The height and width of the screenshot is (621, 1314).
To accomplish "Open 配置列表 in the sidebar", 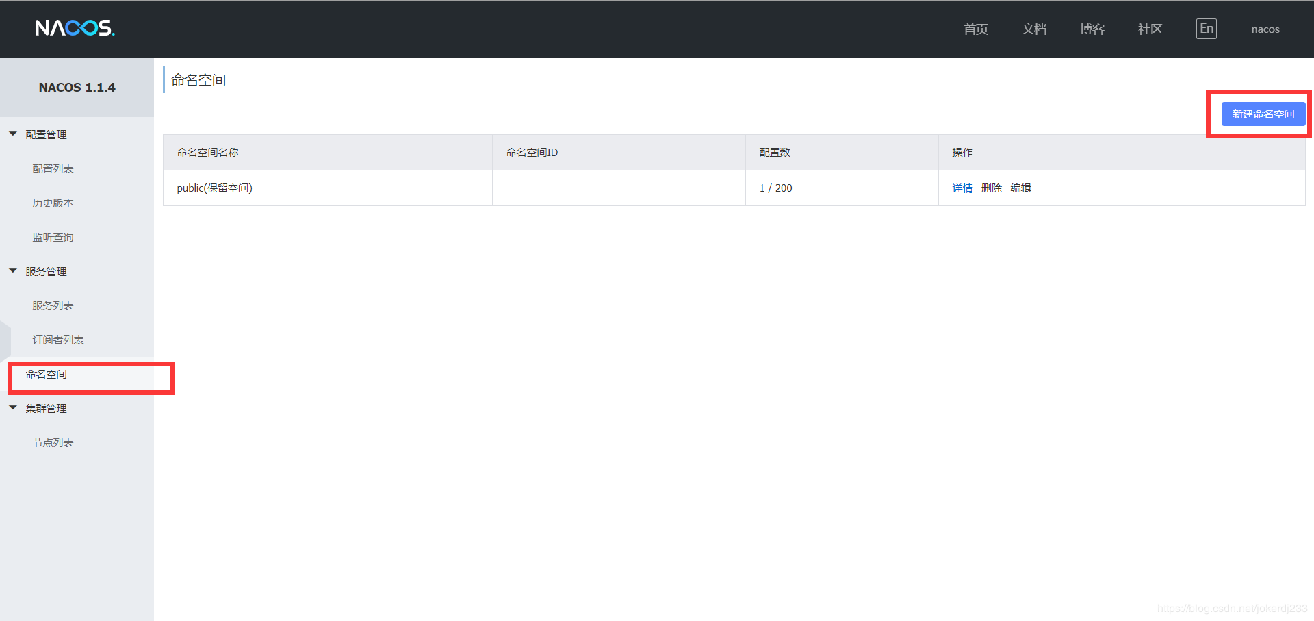I will [x=53, y=169].
